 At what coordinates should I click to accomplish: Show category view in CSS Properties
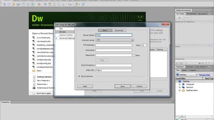coord(177,63)
